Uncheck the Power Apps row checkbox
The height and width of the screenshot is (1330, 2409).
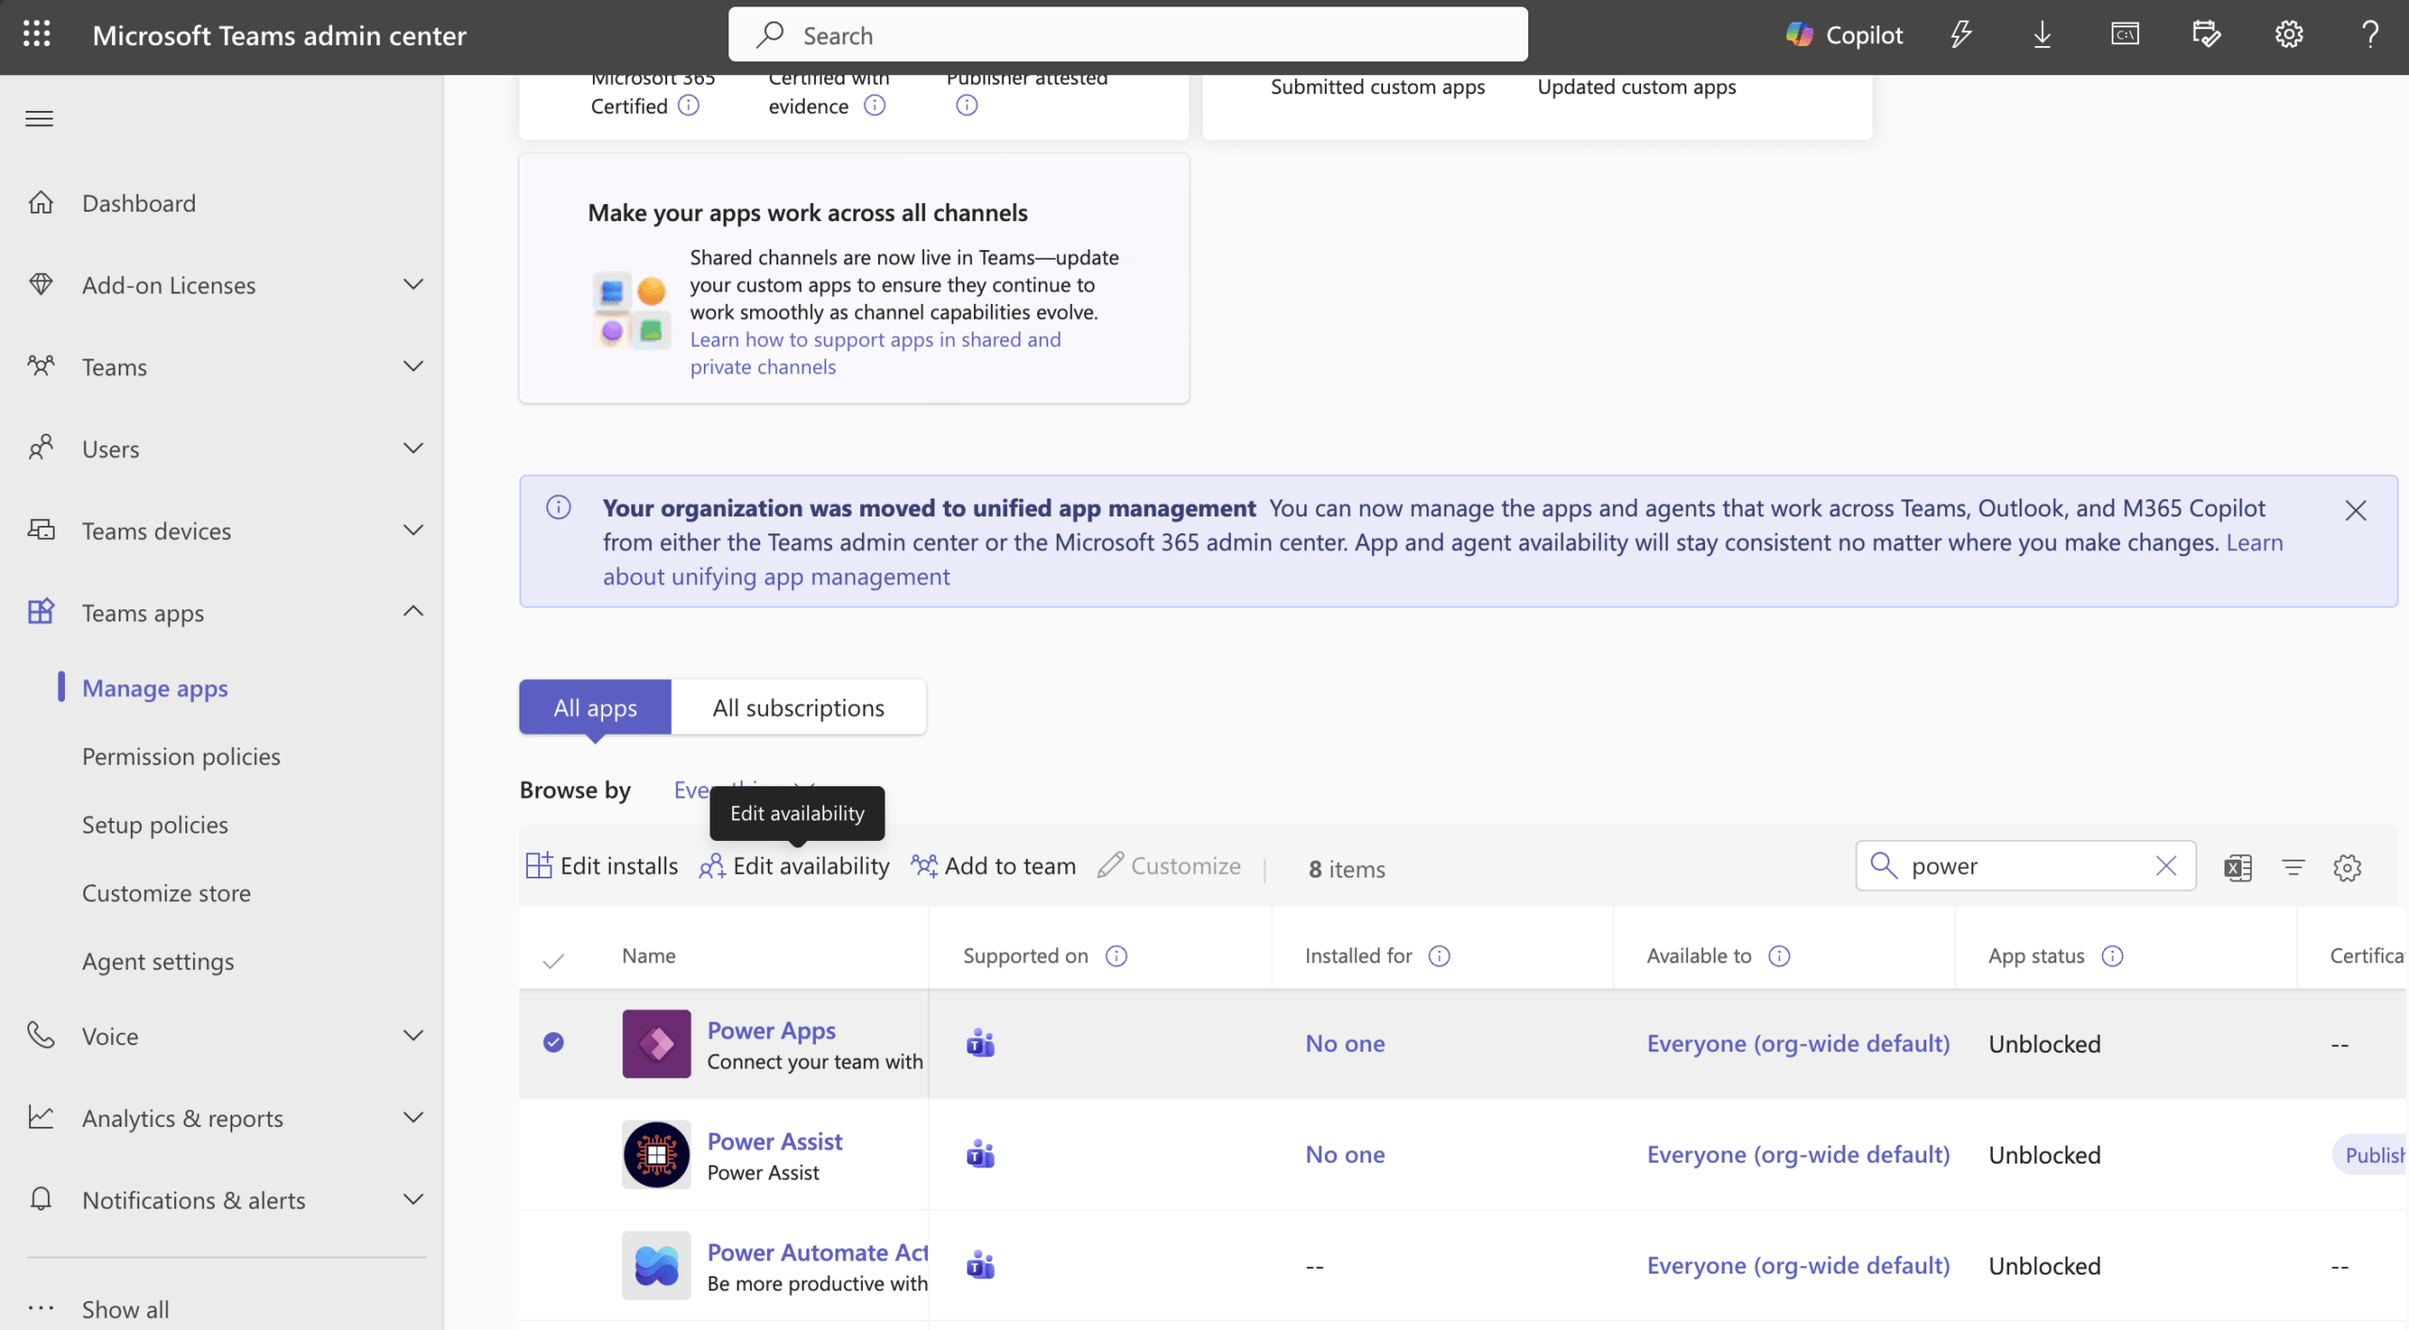(553, 1042)
